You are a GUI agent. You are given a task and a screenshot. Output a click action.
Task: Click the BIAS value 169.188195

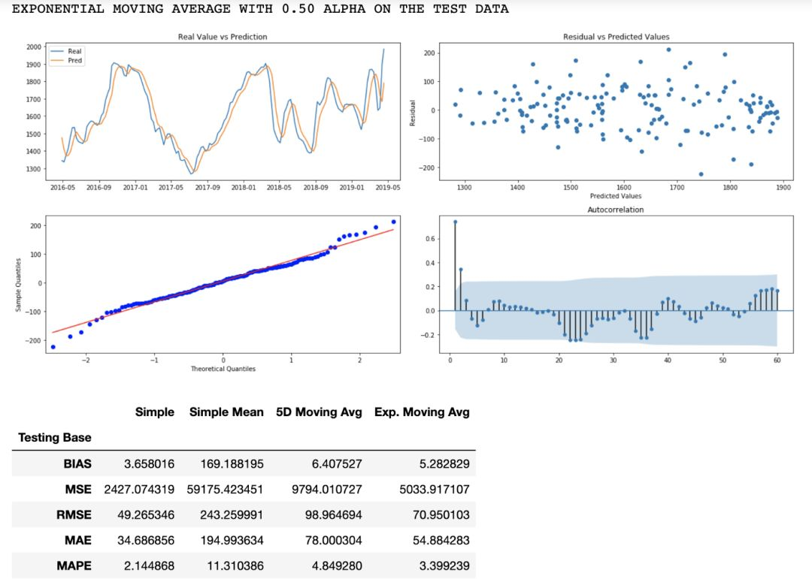click(x=232, y=463)
